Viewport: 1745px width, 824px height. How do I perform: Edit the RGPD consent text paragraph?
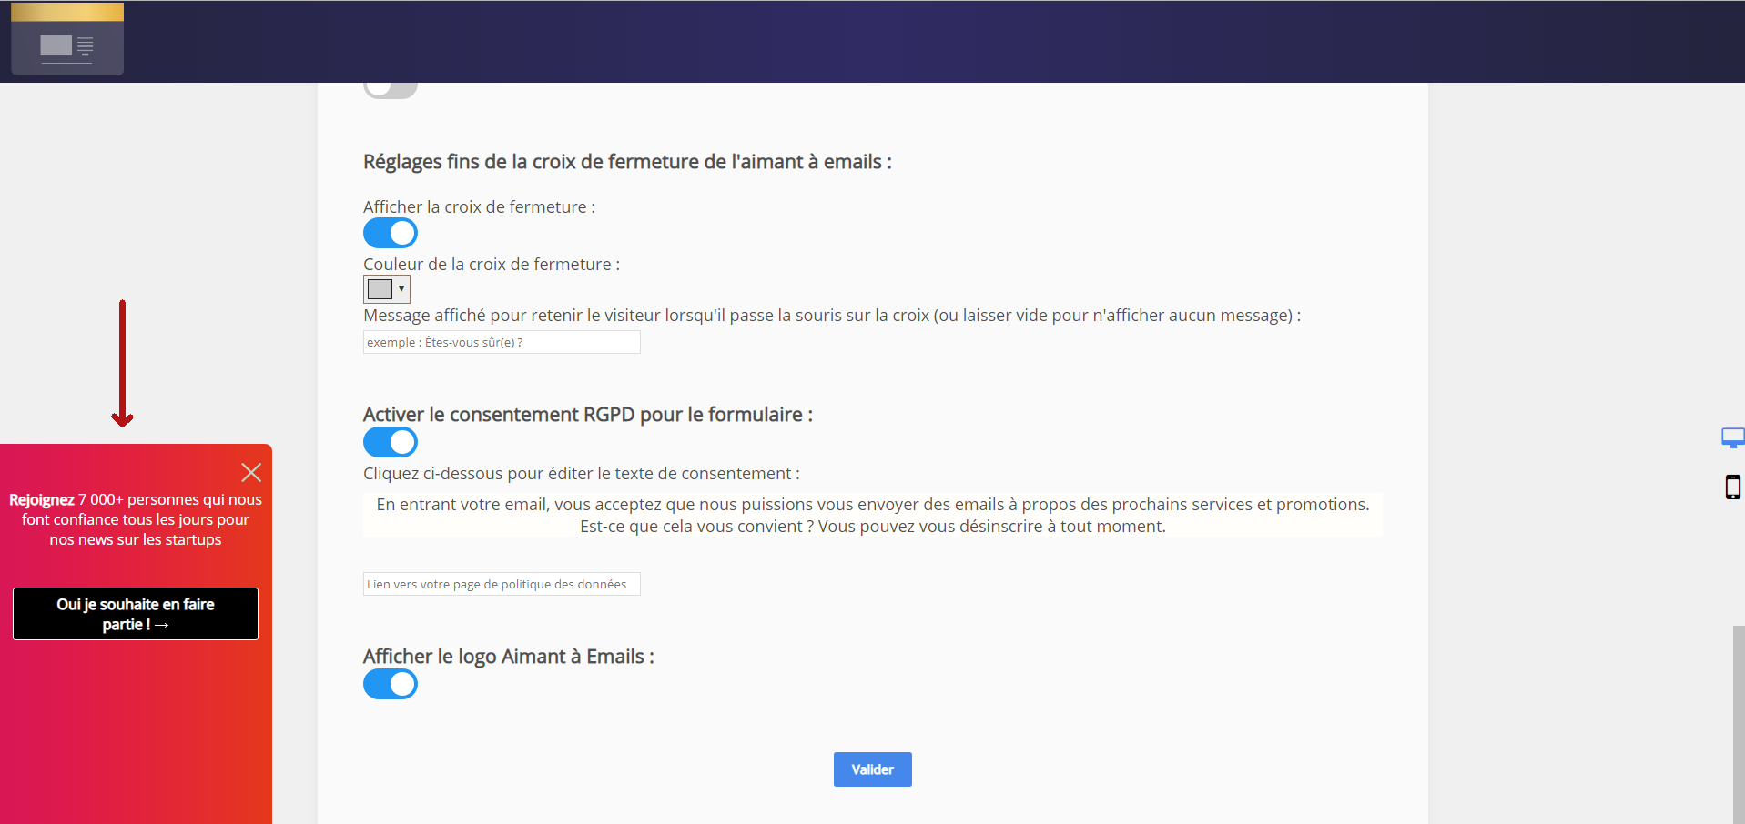tap(872, 516)
